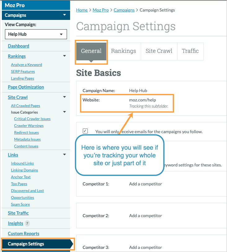Switch to the Rankings settings tab
Image resolution: width=227 pixels, height=252 pixels.
(123, 51)
